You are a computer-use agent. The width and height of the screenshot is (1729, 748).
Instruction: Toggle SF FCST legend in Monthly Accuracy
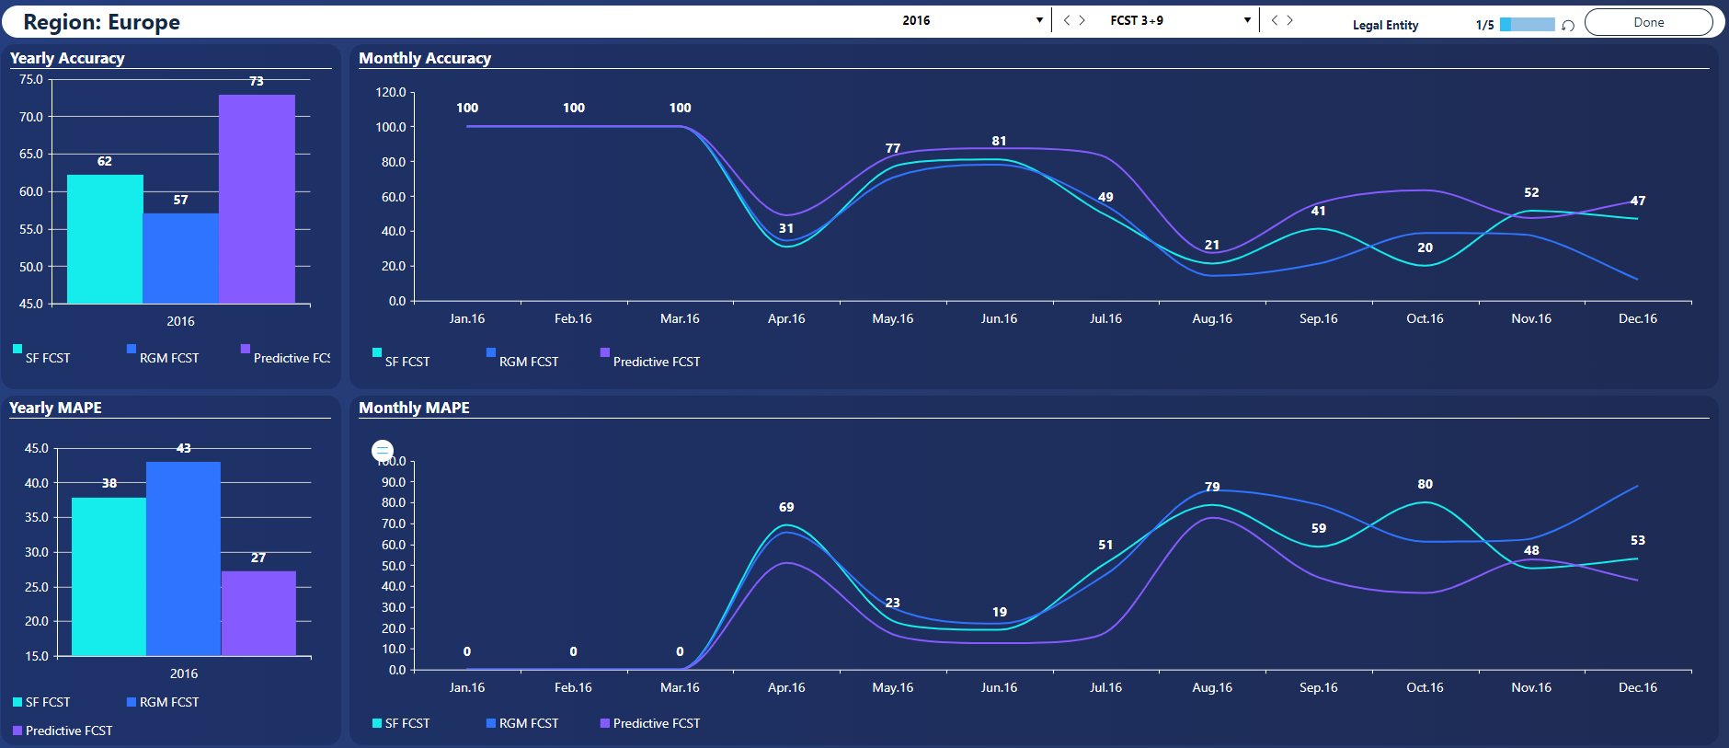[401, 359]
